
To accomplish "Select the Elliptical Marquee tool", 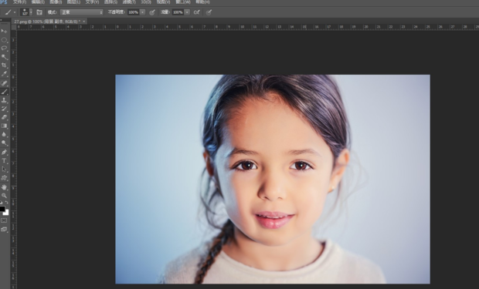I will pyautogui.click(x=4, y=40).
